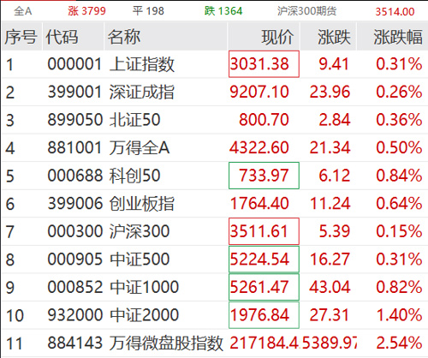Open 沪深300期货 in the top bar
Screen dimensions: 428x358
pos(306,11)
